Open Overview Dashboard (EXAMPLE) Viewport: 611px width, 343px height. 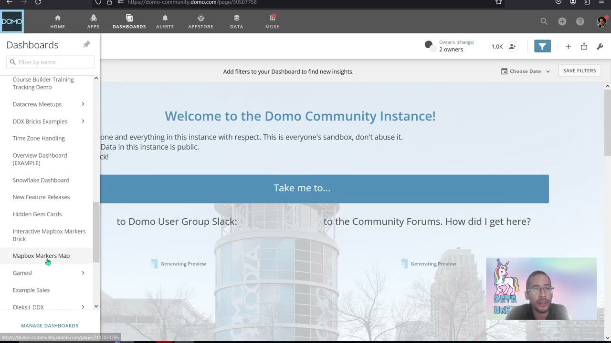tap(40, 159)
